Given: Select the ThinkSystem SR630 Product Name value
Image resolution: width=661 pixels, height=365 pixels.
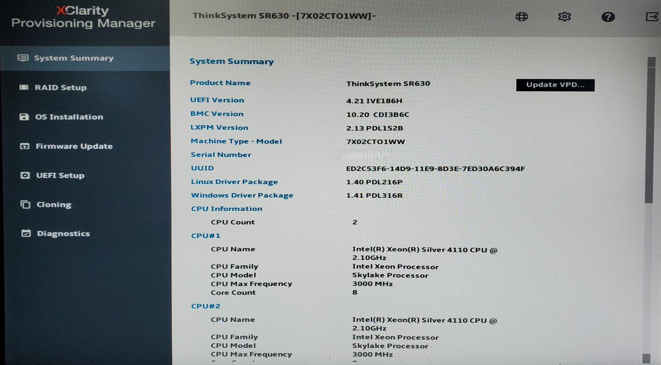Looking at the screenshot, I should [x=388, y=84].
